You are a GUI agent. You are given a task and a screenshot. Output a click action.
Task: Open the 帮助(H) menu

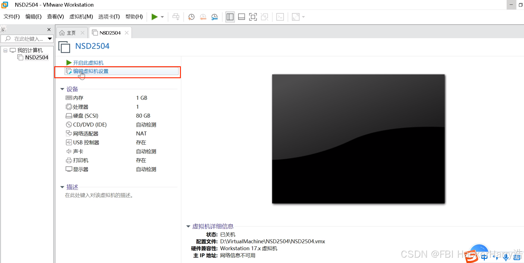(134, 17)
